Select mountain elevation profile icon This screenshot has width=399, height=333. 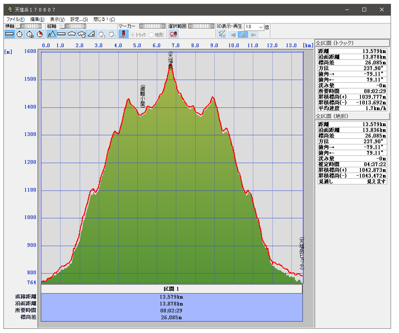(51, 34)
